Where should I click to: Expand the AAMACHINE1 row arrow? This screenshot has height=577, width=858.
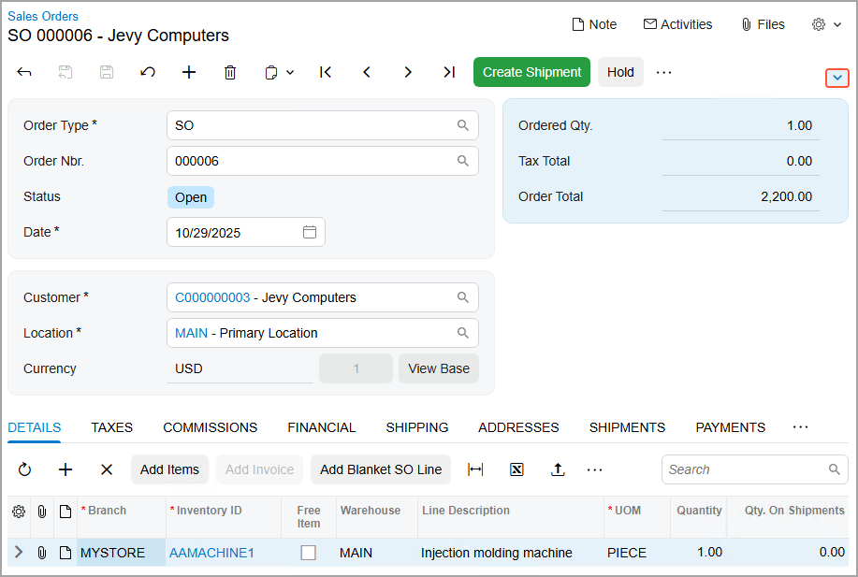coord(19,552)
